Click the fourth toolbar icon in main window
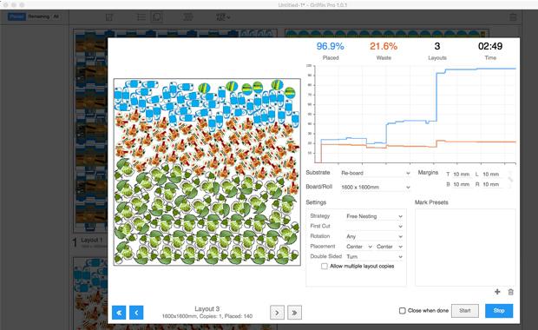Image resolution: width=538 pixels, height=330 pixels. tap(188, 16)
